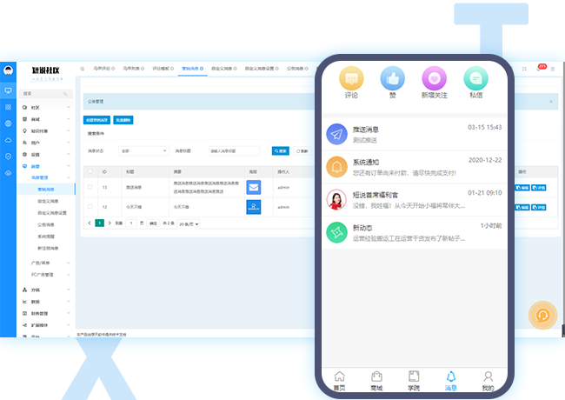Screen dimensions: 565x400
Task: Click the cloud upload icon in blue rail
Action: (x=8, y=173)
